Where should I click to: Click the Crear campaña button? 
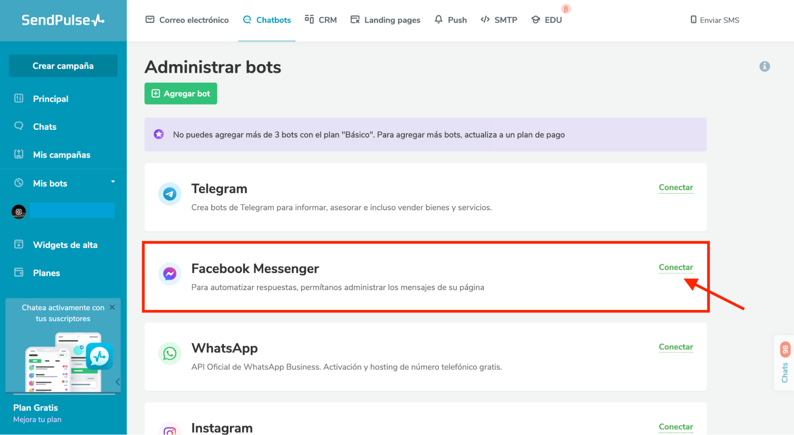pyautogui.click(x=63, y=66)
